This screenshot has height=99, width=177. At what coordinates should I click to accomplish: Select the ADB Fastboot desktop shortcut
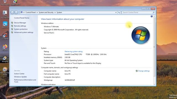5,15
